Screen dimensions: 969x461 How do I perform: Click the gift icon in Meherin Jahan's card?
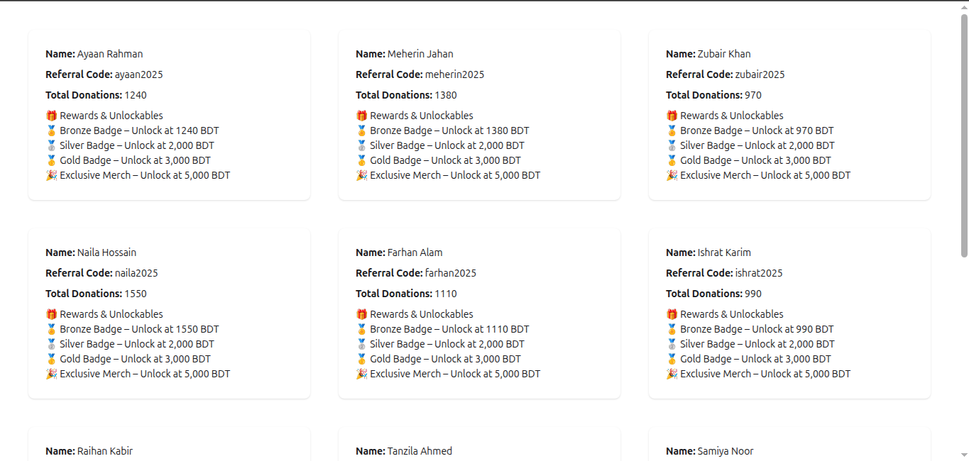point(361,116)
